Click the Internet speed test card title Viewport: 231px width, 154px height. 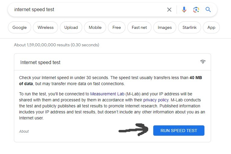click(40, 63)
